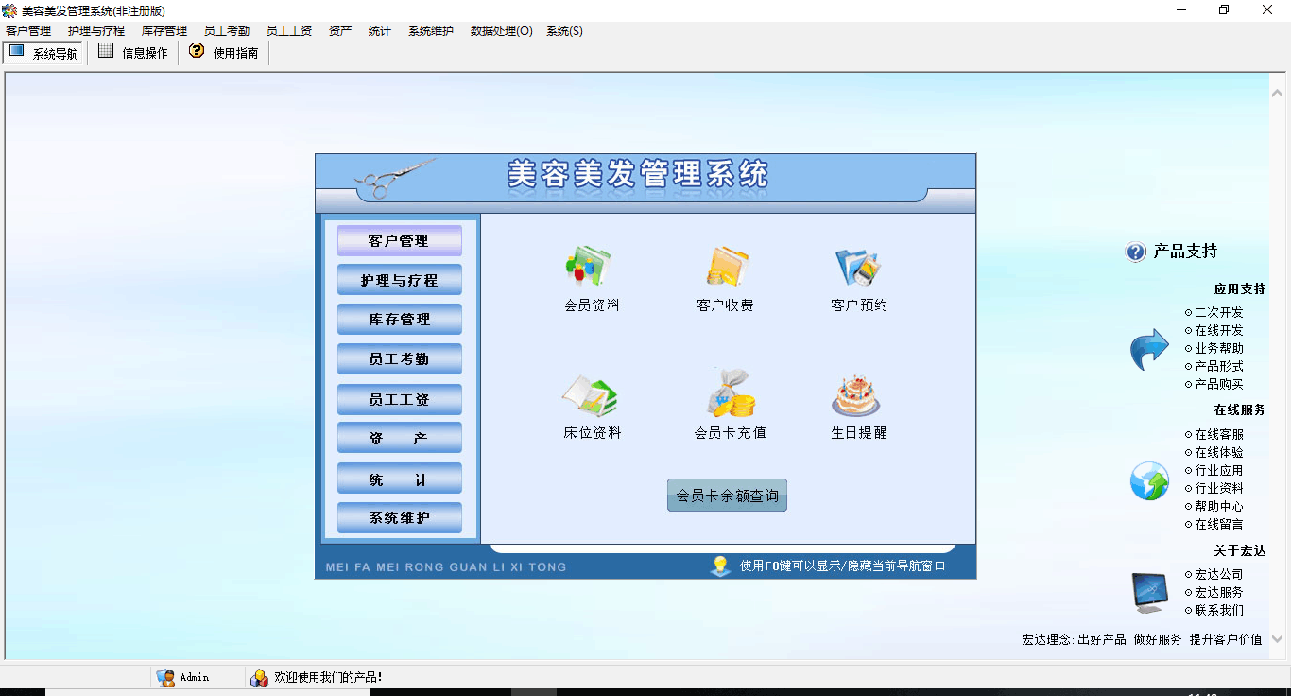Open the 系统维护 menu
Image resolution: width=1291 pixels, height=696 pixels.
[431, 31]
